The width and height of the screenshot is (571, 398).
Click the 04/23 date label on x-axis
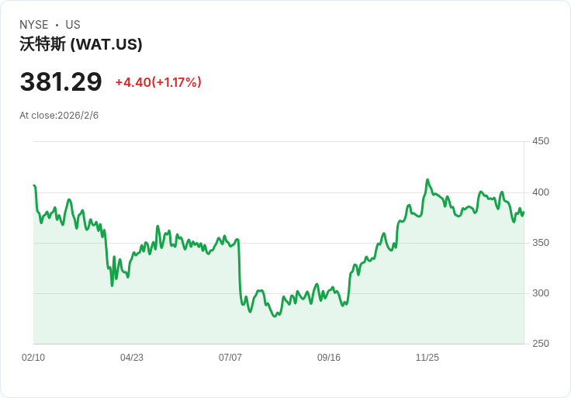point(132,358)
